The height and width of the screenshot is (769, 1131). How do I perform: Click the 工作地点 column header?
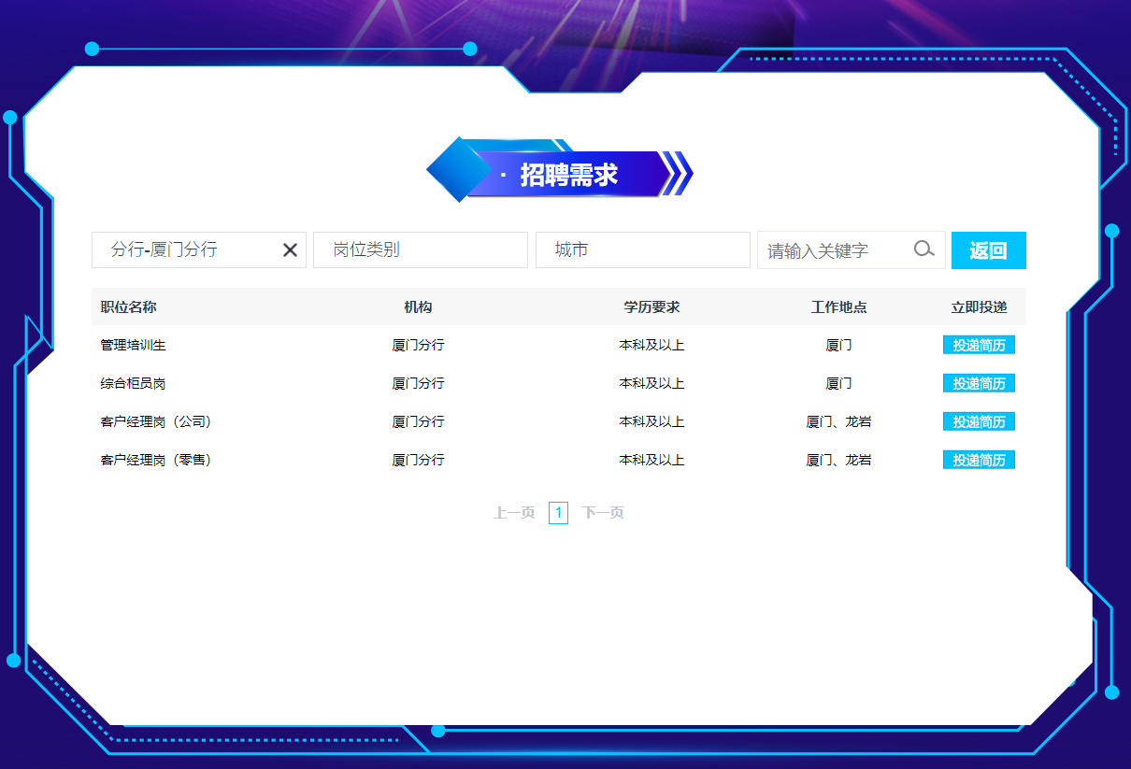point(838,307)
